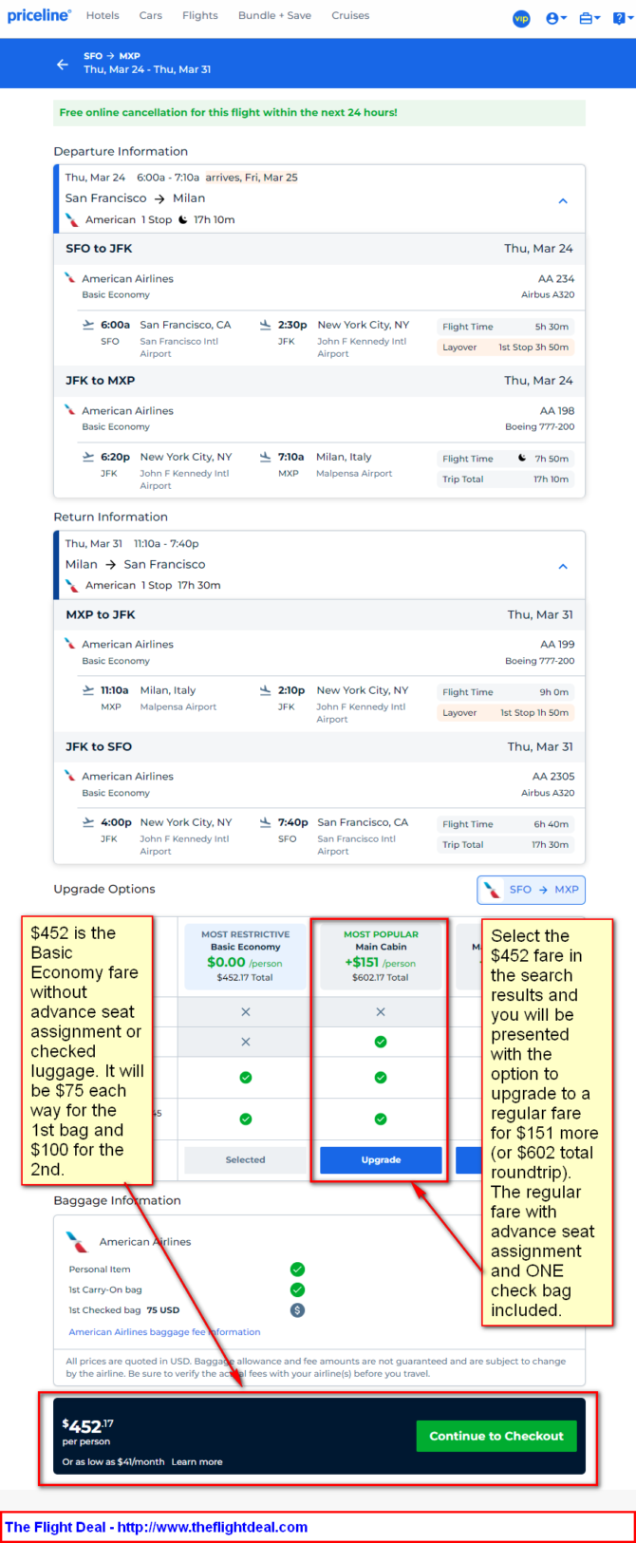Click landing plane icon beside 2:10p
The image size is (636, 1543).
coord(265,690)
